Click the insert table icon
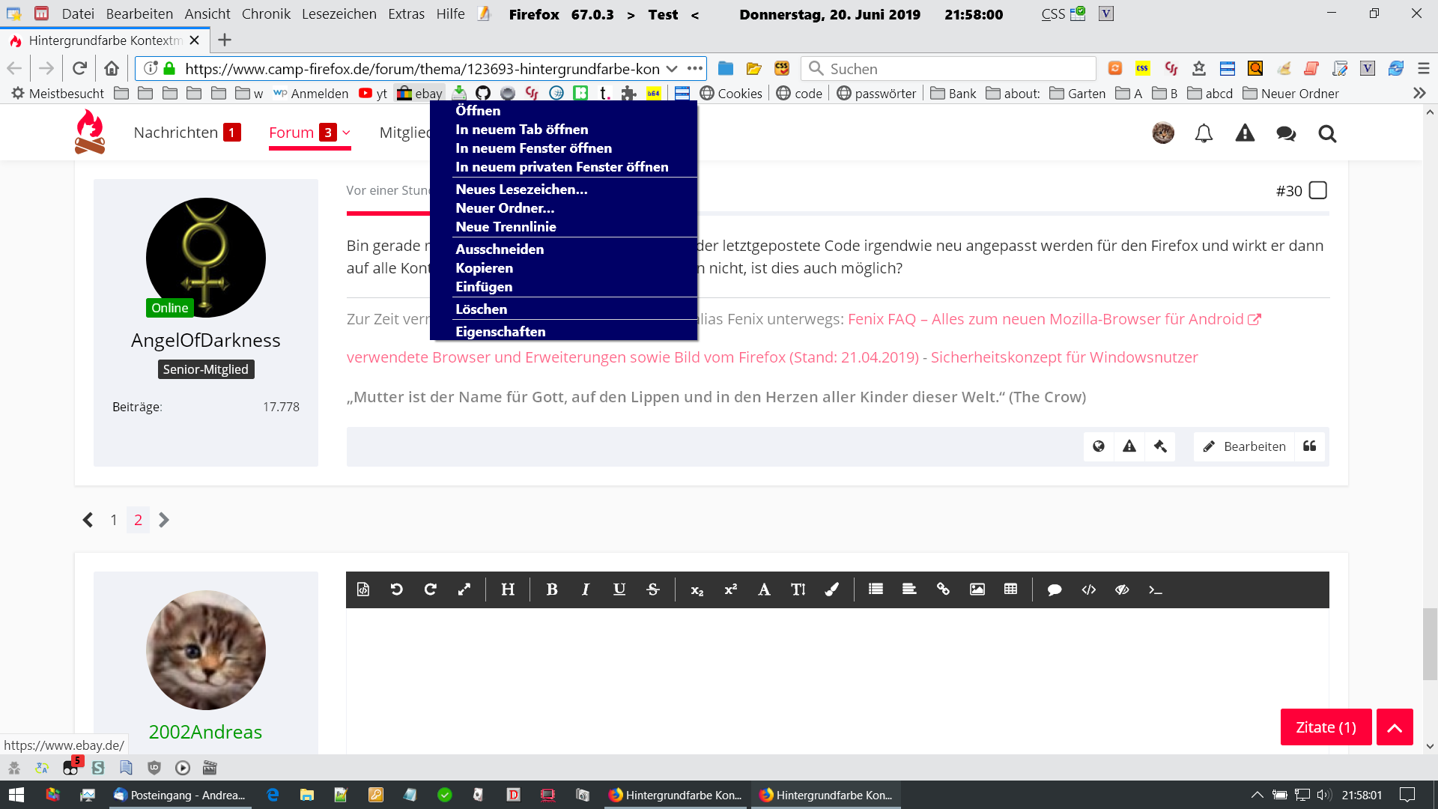Viewport: 1438px width, 809px height. (x=1010, y=590)
